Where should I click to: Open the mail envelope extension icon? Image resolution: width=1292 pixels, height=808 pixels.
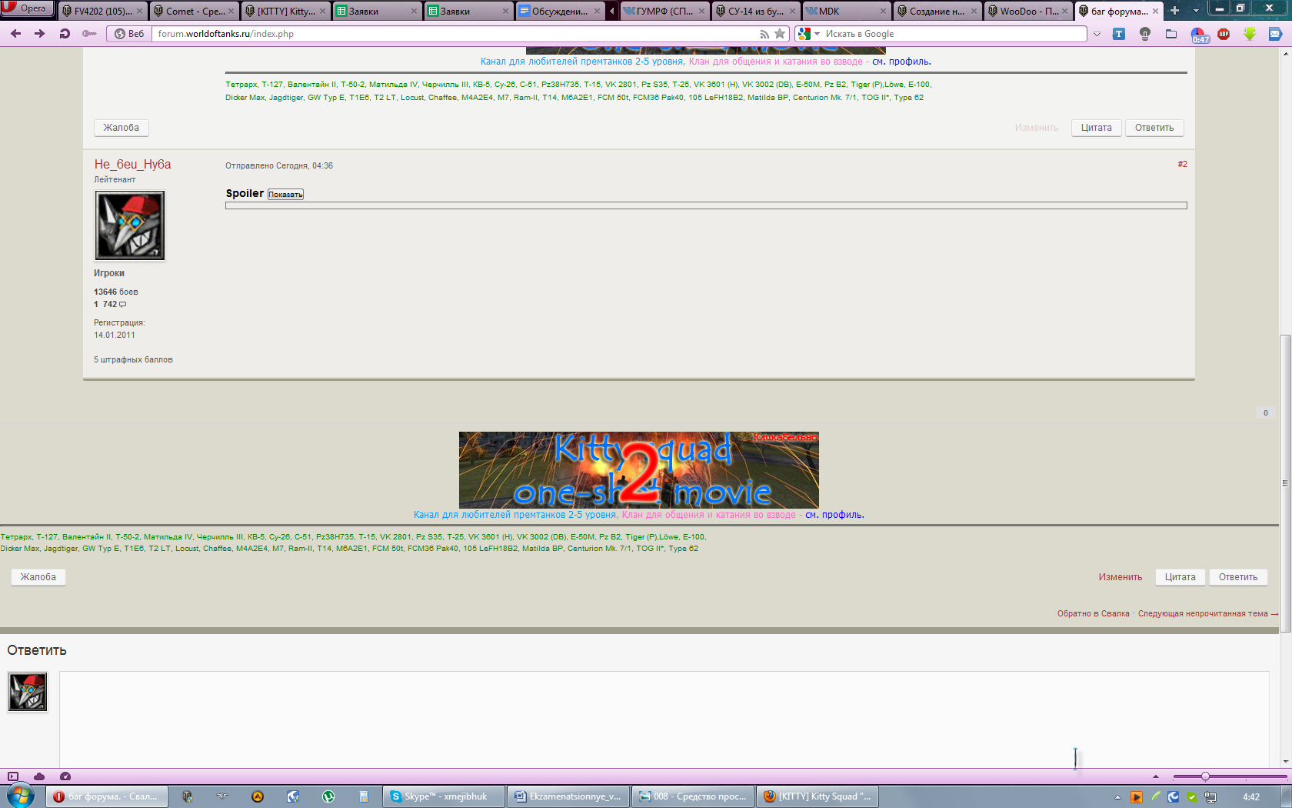(x=1275, y=34)
